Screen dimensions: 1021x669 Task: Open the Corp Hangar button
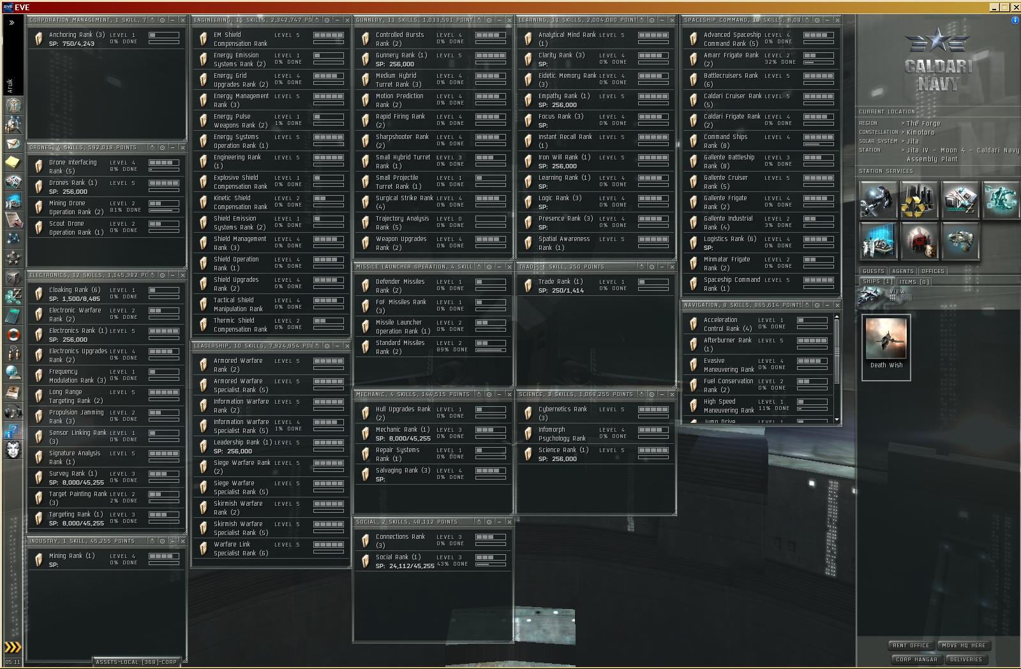(916, 659)
